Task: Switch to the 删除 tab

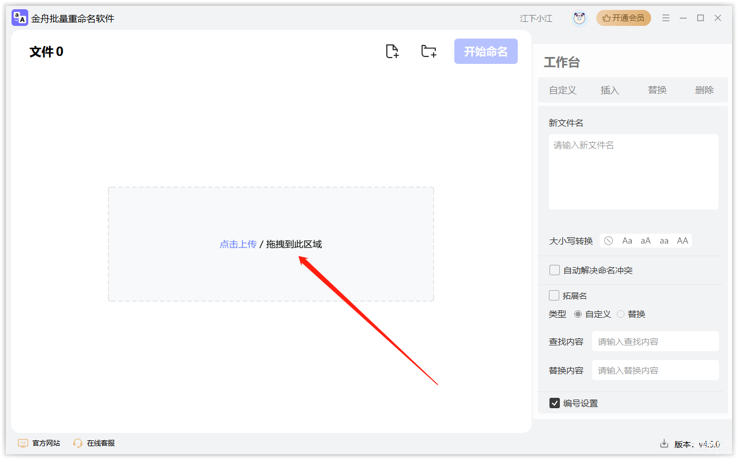Action: (705, 90)
